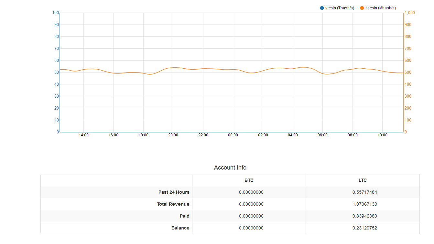Viewport: 434px width, 244px height.
Task: Click the blue bitcoin legend dot
Action: (322, 8)
